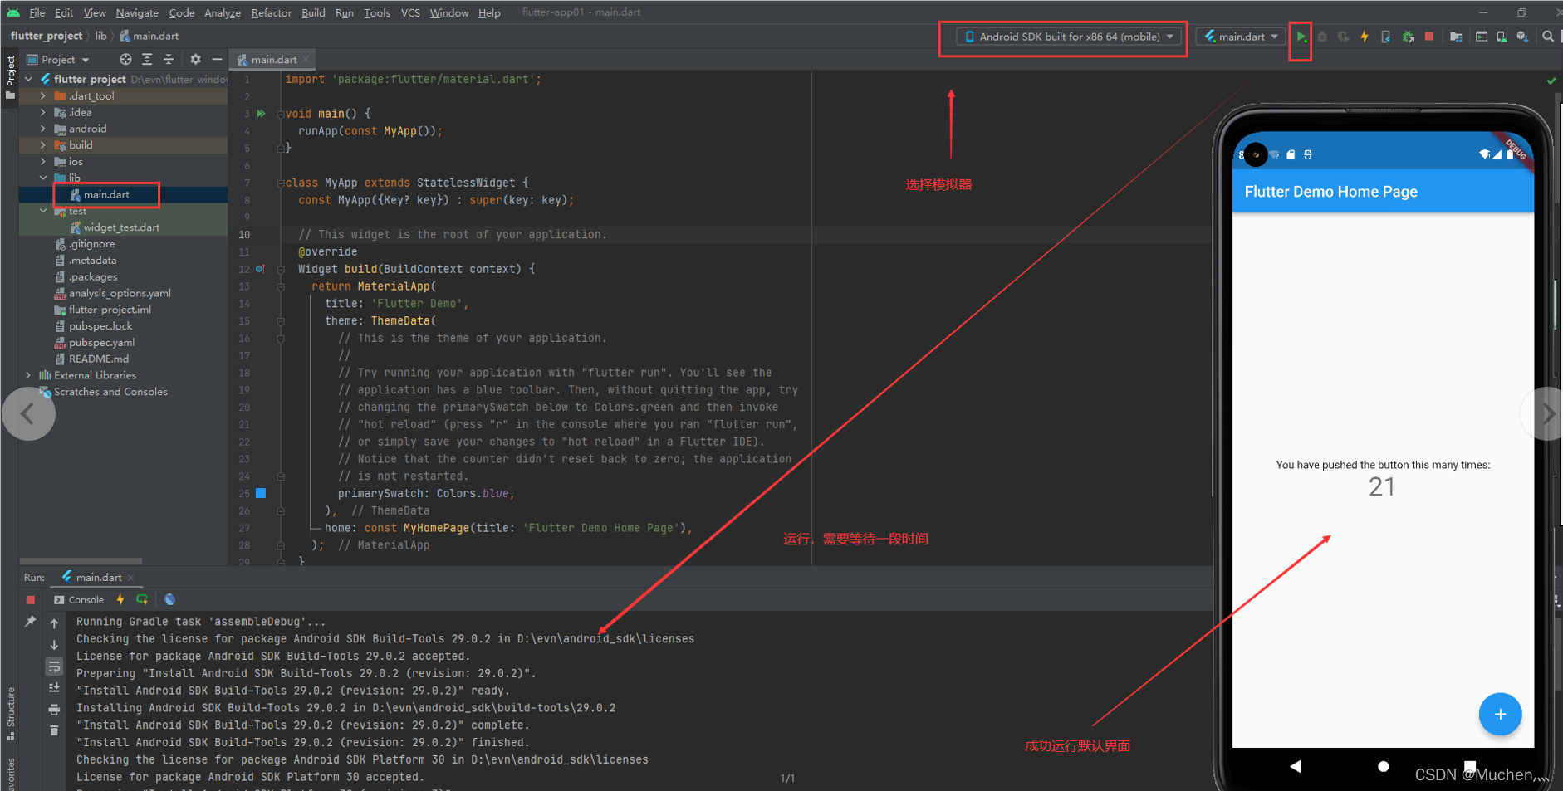Image resolution: width=1563 pixels, height=791 pixels.
Task: Click the Print icon in console gutter
Action: (54, 710)
